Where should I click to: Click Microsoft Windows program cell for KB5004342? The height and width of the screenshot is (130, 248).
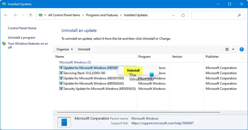(152, 83)
